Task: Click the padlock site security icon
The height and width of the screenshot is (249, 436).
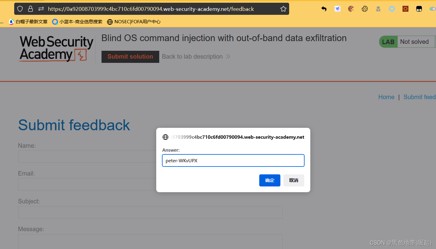Action: tap(31, 9)
